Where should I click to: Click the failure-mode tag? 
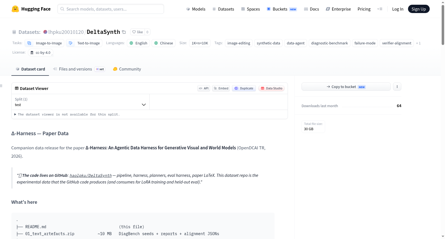[365, 43]
